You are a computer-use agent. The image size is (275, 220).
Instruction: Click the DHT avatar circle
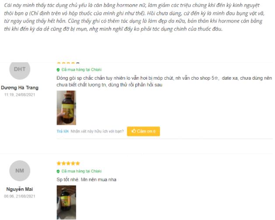click(x=20, y=70)
